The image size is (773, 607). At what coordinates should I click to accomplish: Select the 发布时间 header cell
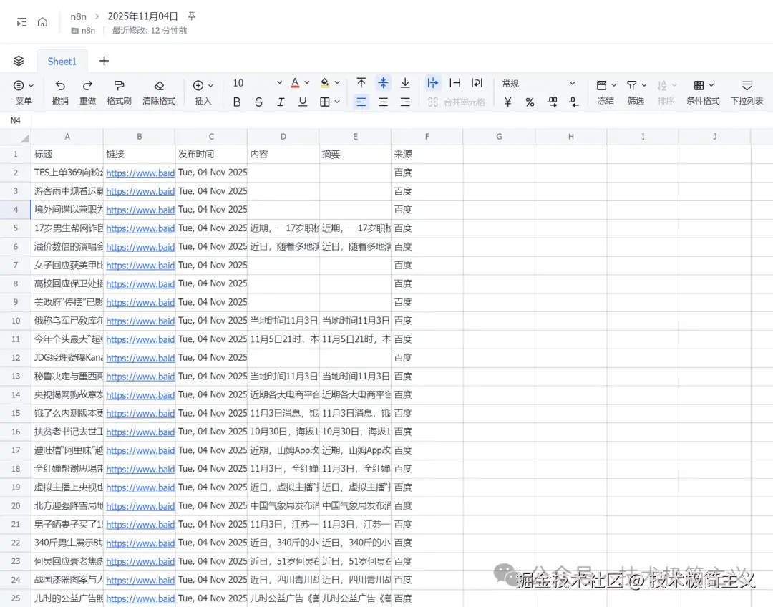click(x=211, y=155)
